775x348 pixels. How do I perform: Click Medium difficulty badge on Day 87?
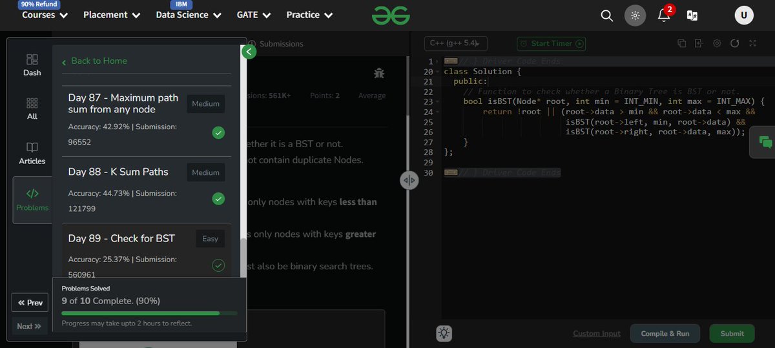coord(206,104)
